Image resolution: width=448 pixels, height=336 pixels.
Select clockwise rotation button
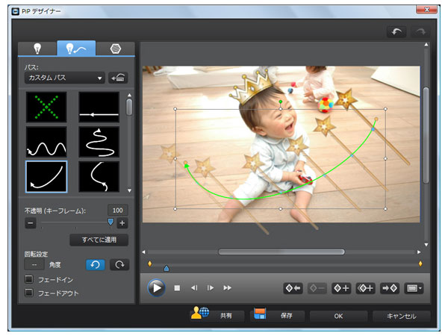pyautogui.click(x=119, y=264)
